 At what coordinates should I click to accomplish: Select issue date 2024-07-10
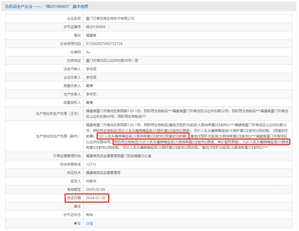pos(96,198)
